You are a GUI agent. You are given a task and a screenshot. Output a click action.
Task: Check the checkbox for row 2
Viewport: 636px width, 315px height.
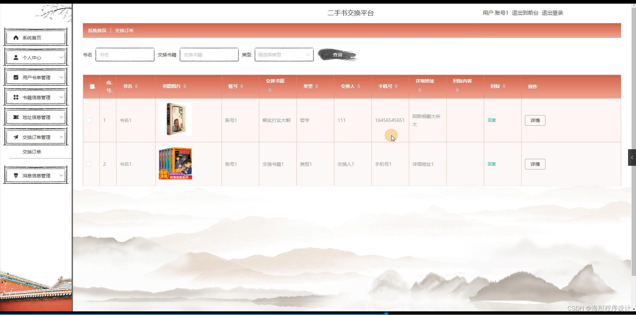point(89,164)
